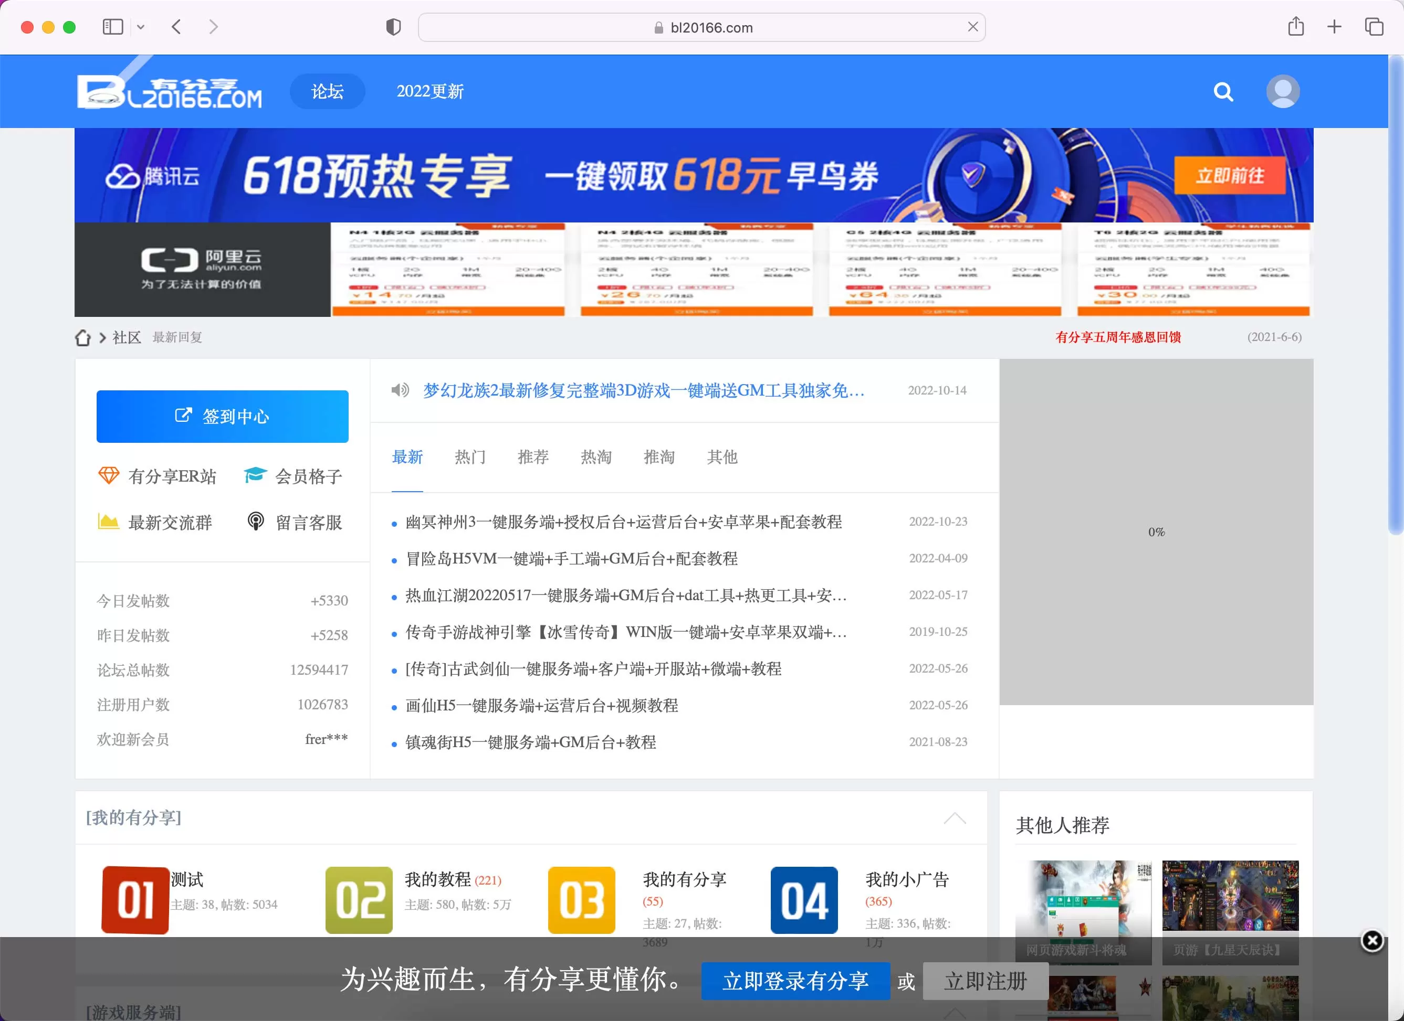Viewport: 1404px width, 1021px height.
Task: Open the privacy shield report
Action: [x=393, y=27]
